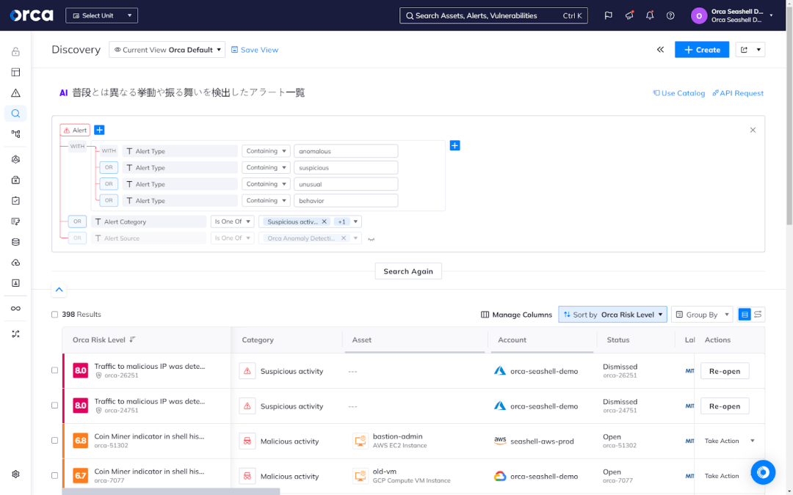793x495 pixels.
Task: Switch to compact rows view icon
Action: 758,315
